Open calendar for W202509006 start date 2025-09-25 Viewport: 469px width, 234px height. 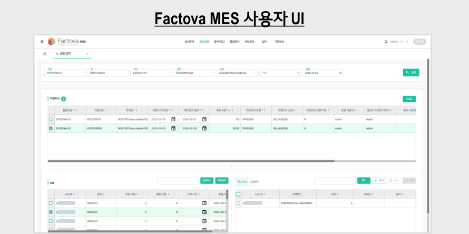pos(173,129)
